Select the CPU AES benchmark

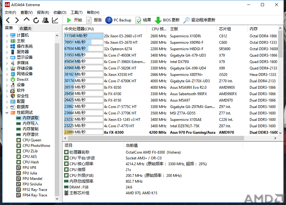[x=27, y=156]
